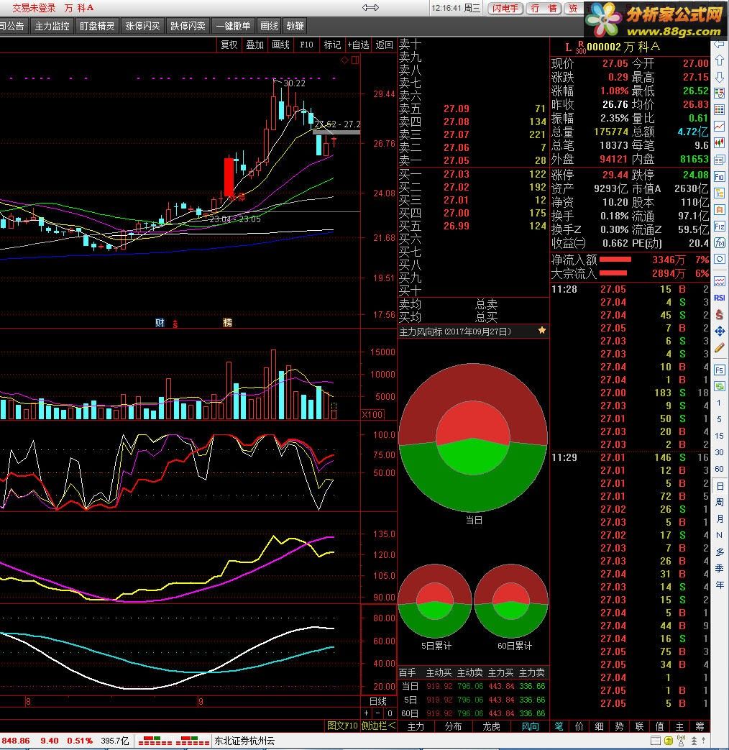This screenshot has width=729, height=750.
Task: Click the 一键撤单 toolbar button
Action: pos(233,26)
